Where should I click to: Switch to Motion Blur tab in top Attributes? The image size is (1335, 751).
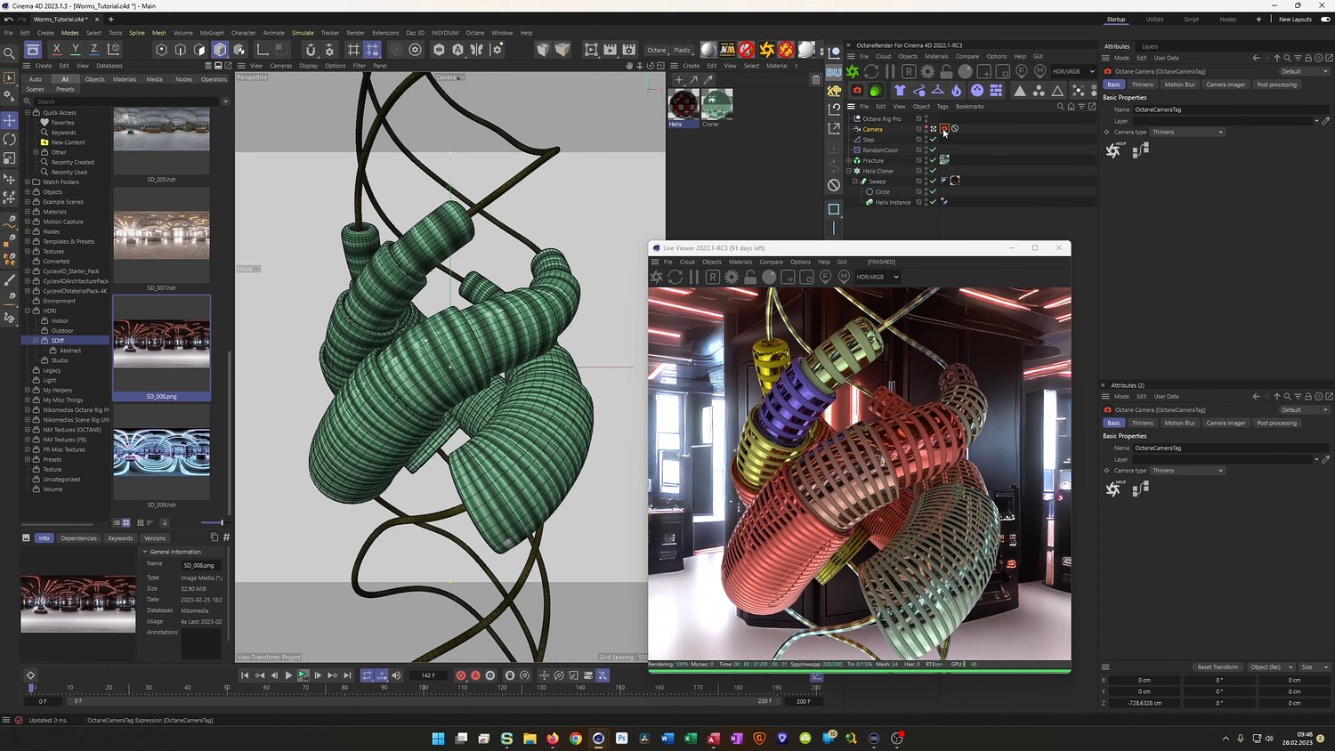[x=1180, y=85]
